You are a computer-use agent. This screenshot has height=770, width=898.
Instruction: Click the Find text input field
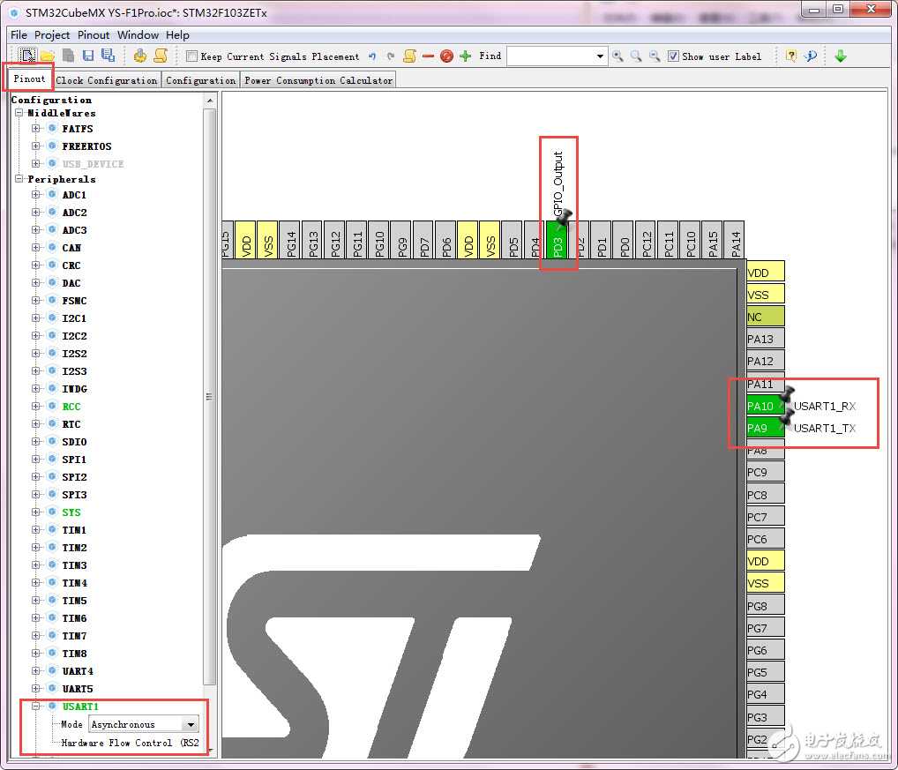pos(551,56)
